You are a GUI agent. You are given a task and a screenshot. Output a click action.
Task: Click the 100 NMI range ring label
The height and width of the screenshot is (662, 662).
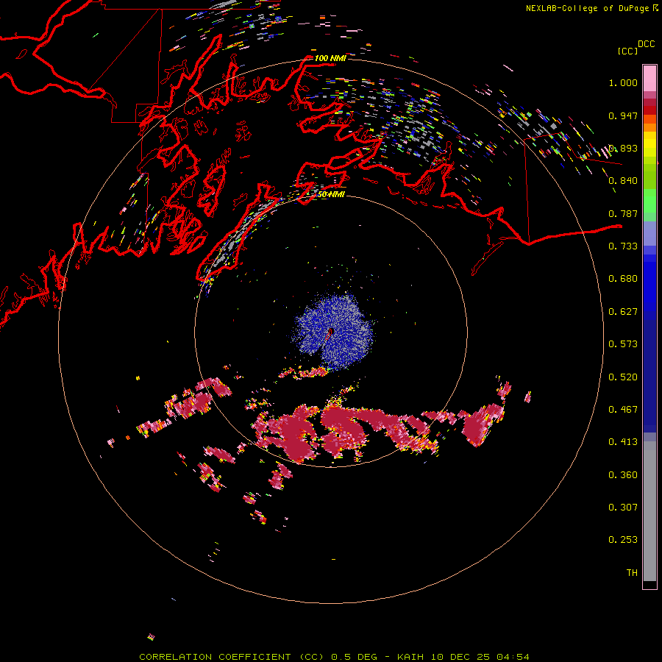[330, 58]
